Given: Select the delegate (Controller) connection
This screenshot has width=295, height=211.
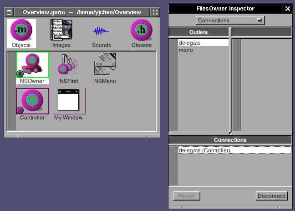Looking at the screenshot, I should 234,150.
